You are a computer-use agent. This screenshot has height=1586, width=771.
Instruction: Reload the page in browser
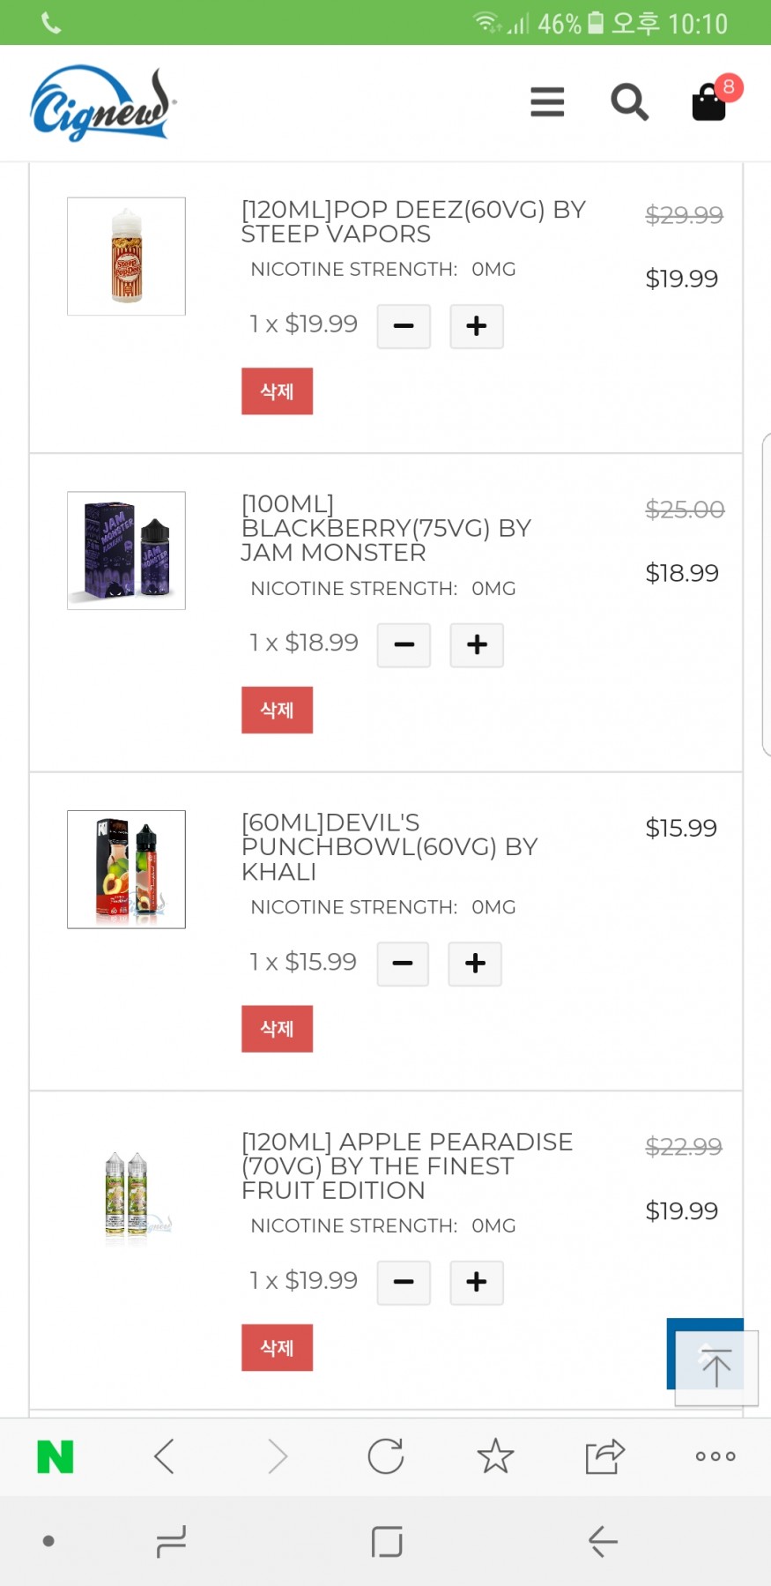coord(386,1456)
